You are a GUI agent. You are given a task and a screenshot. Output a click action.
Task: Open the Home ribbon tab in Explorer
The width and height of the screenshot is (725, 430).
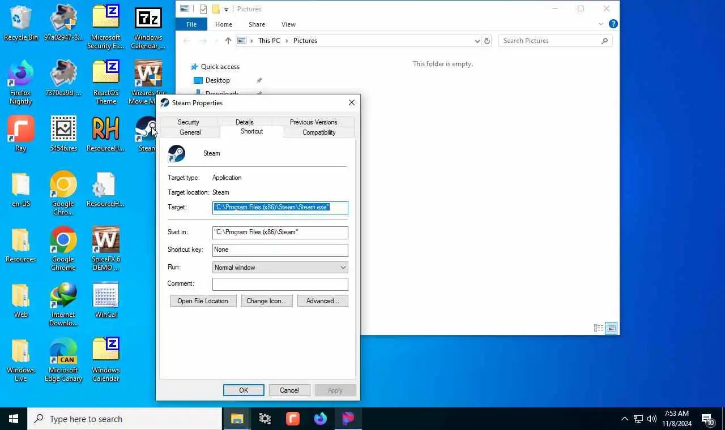click(x=224, y=24)
